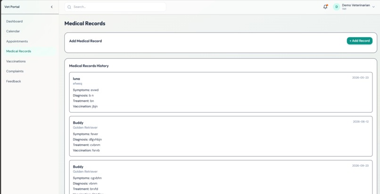Click the + Add Record button
380x194 pixels.
pyautogui.click(x=359, y=41)
